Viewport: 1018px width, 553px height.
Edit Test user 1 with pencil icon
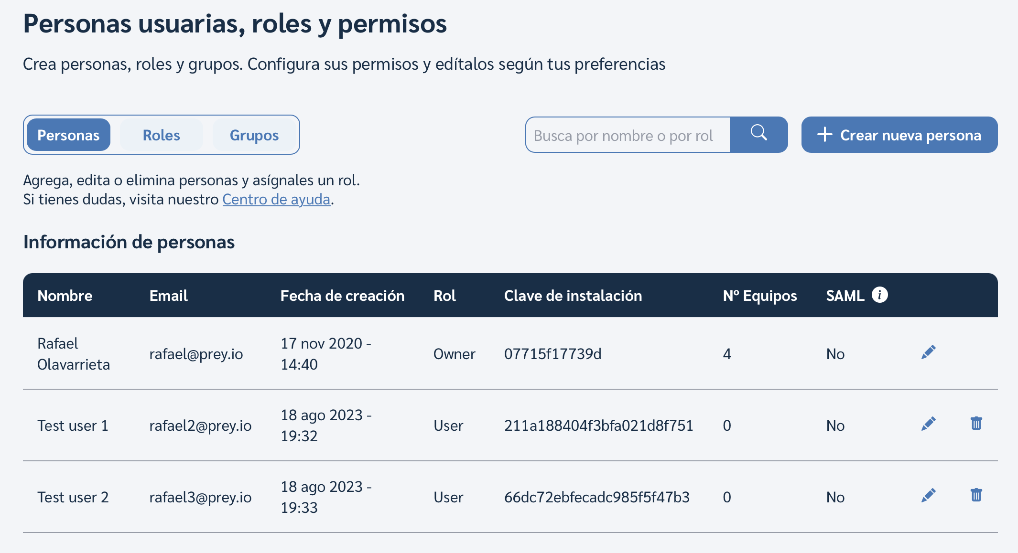click(x=928, y=424)
